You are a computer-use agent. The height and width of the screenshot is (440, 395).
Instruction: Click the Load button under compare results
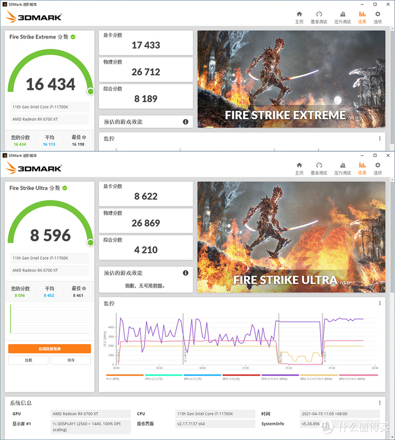[28, 360]
